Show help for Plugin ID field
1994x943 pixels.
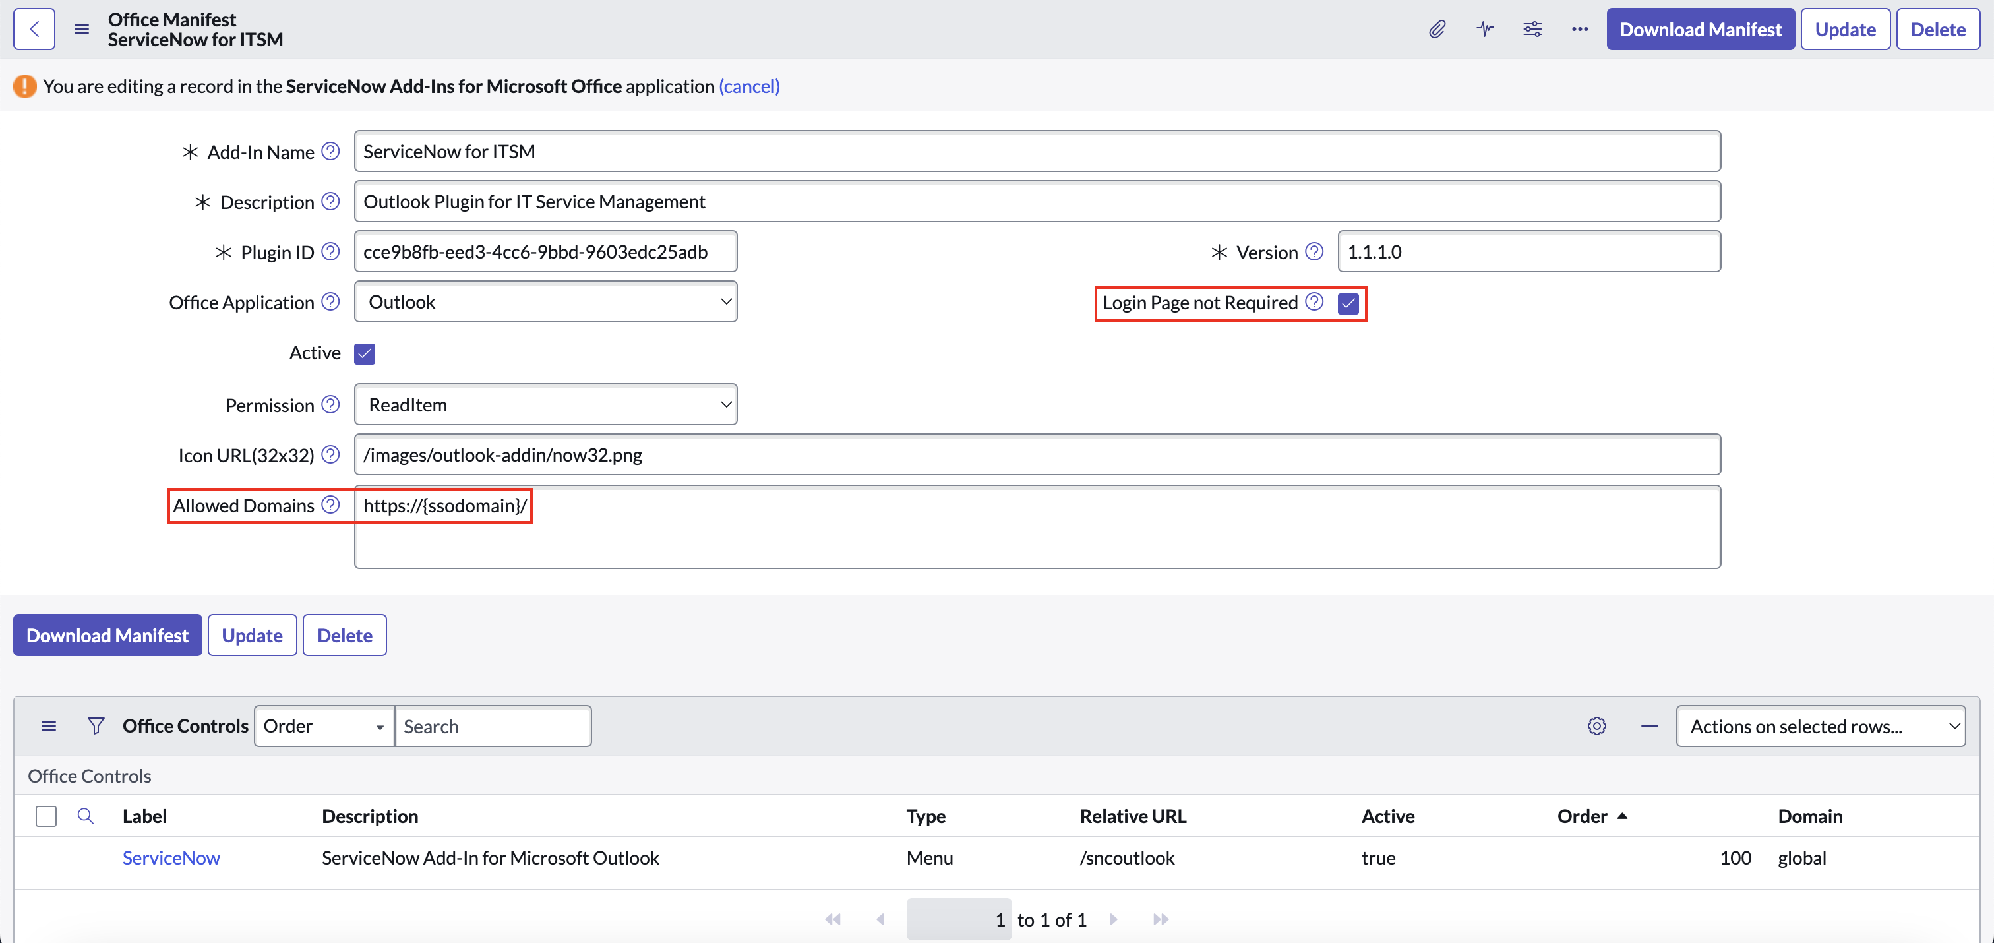click(x=330, y=252)
